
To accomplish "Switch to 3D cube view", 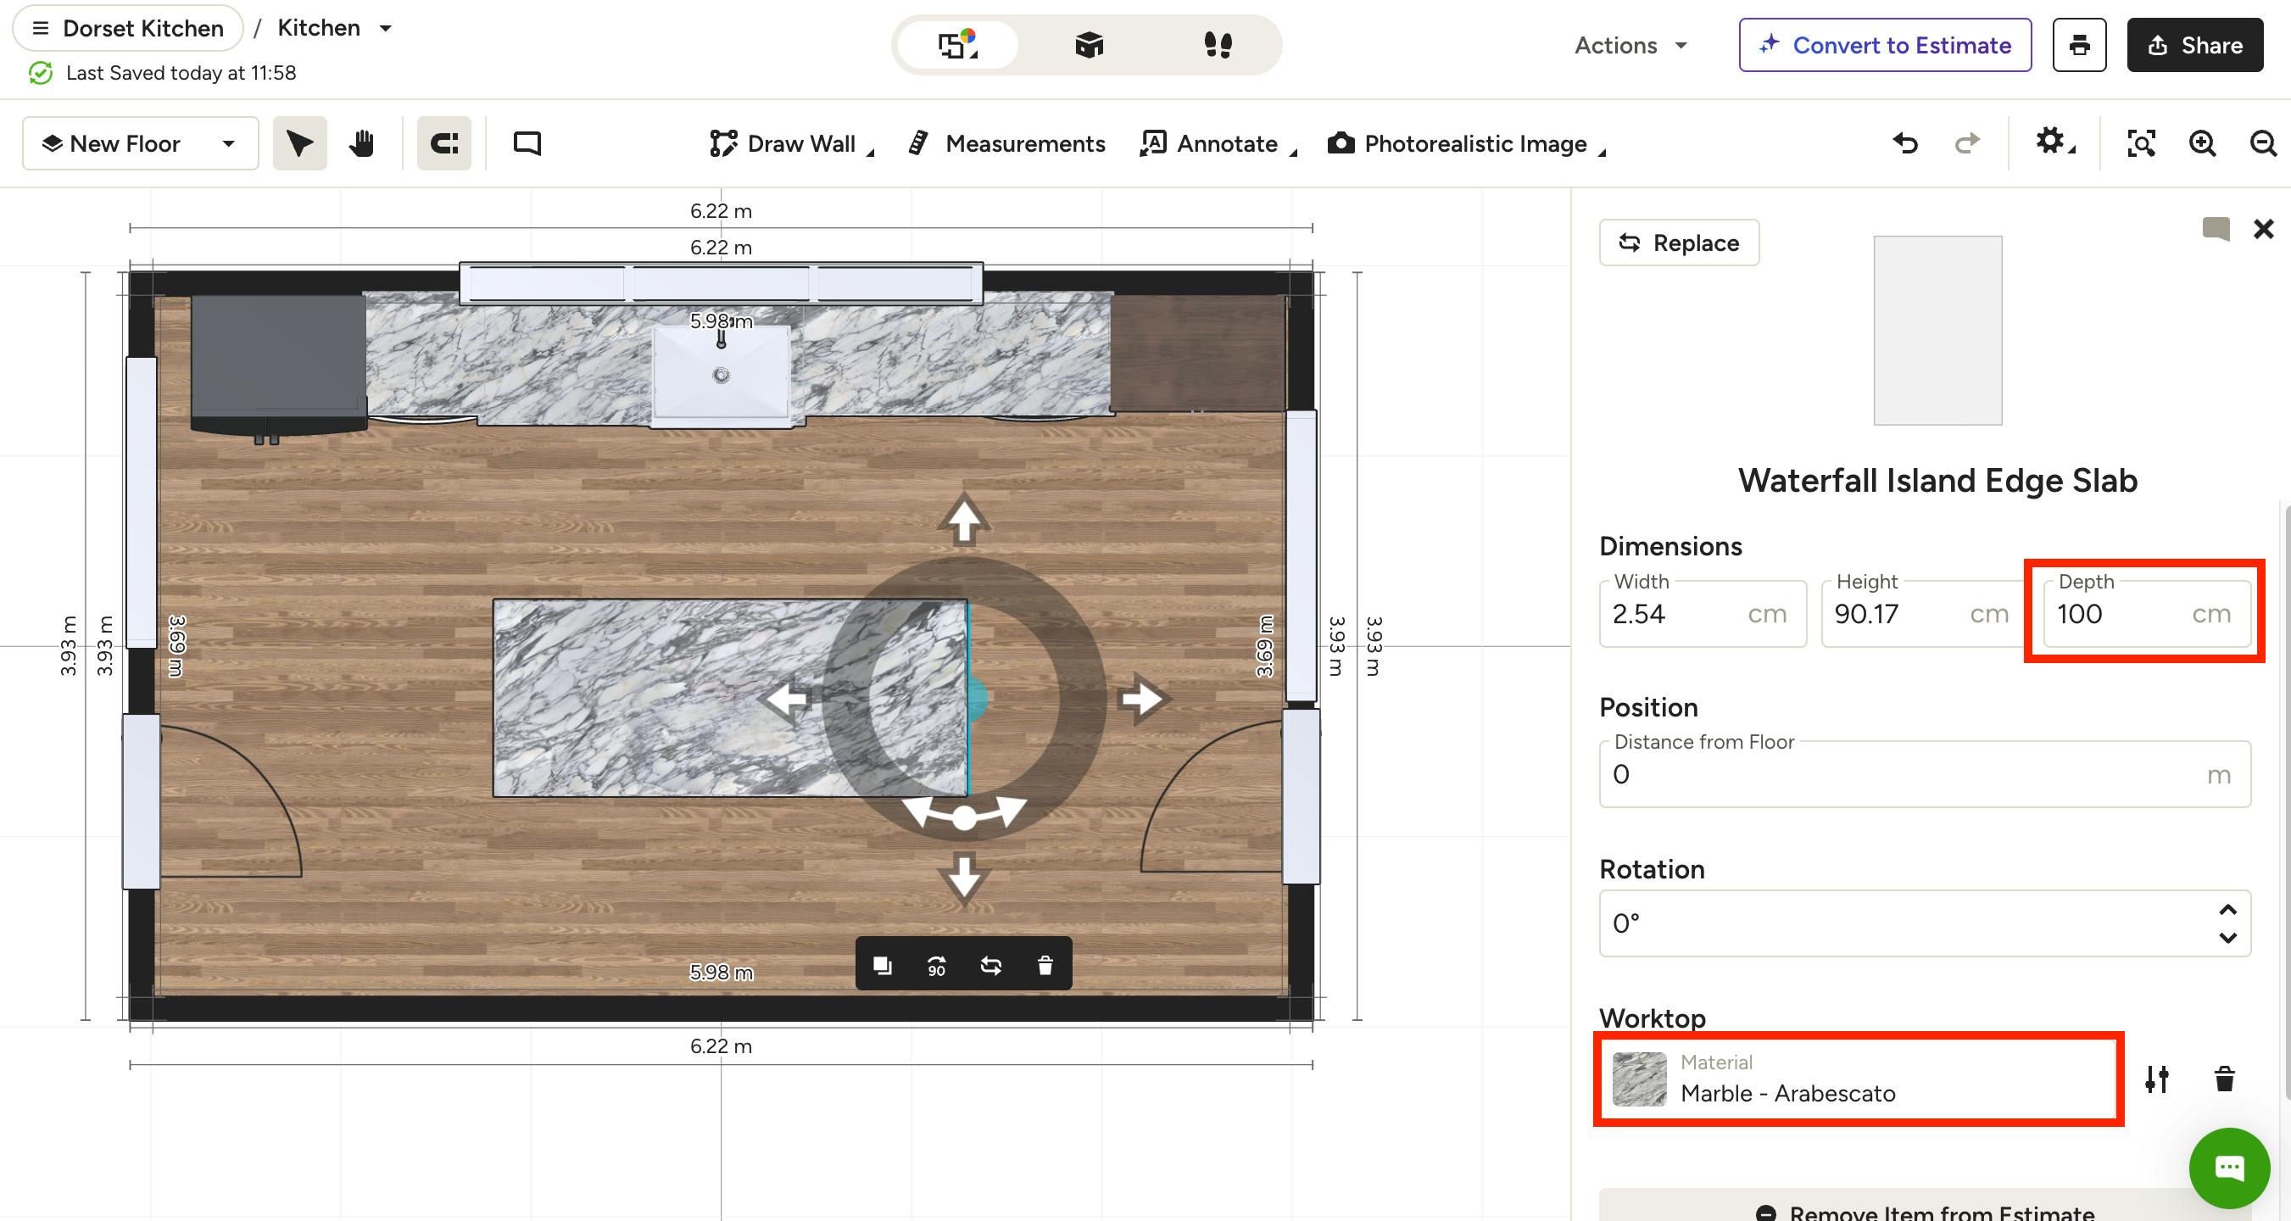I will (1089, 44).
